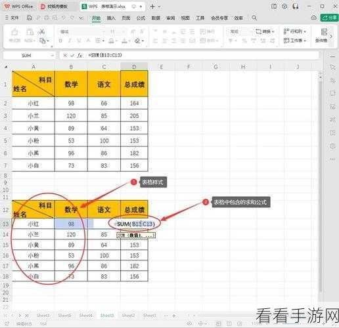Switch to the red template document tab

click(x=55, y=7)
